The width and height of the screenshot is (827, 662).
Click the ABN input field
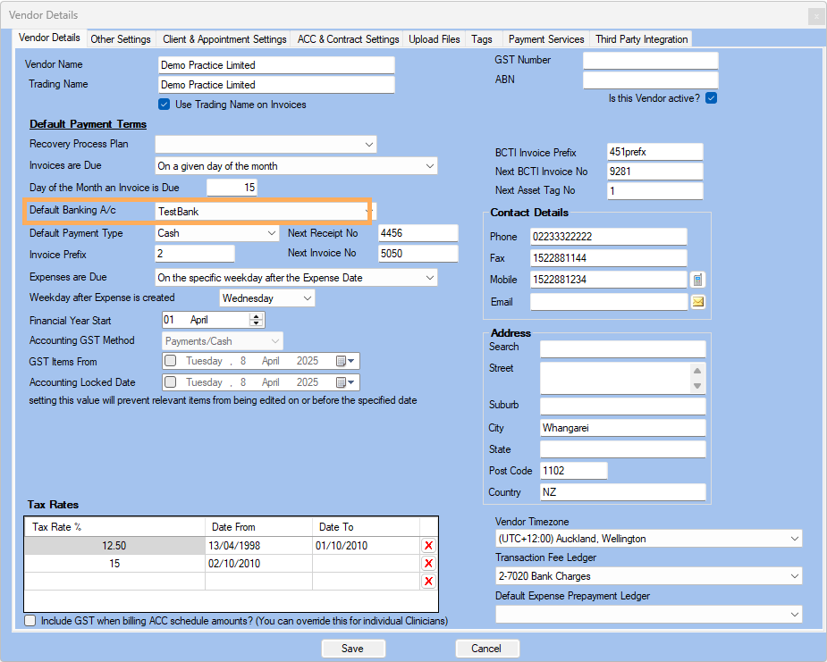[x=650, y=80]
